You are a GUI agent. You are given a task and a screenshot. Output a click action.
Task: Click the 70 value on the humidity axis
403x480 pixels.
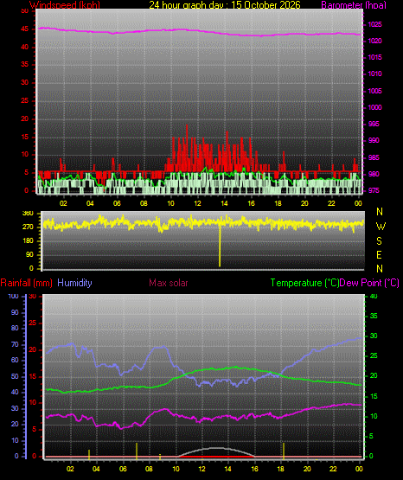15,345
